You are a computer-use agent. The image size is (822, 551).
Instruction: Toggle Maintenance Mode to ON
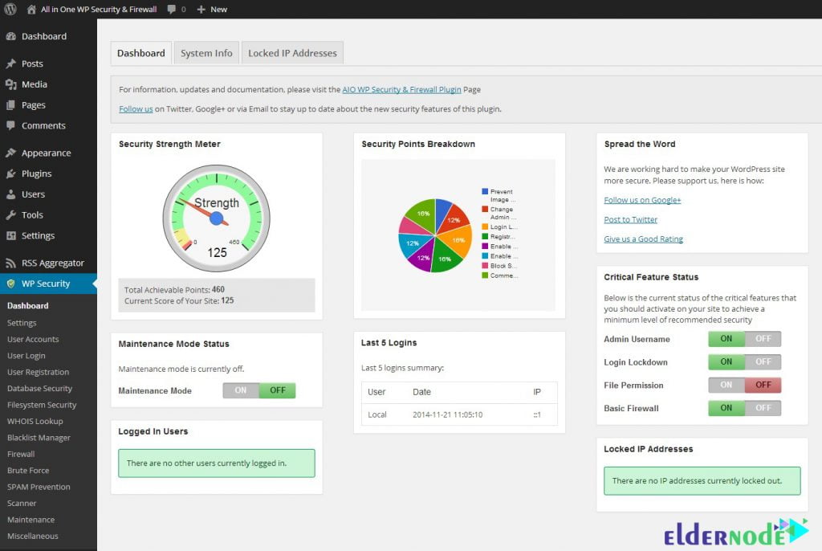click(x=240, y=390)
